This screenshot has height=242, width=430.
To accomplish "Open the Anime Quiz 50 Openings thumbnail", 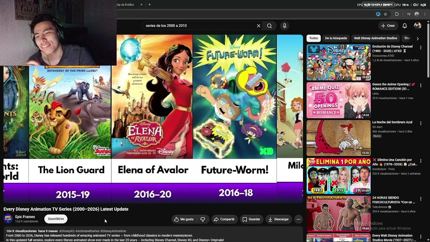I will [x=338, y=100].
